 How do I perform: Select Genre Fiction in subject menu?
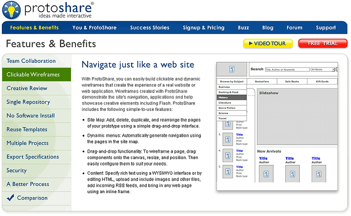point(232,108)
